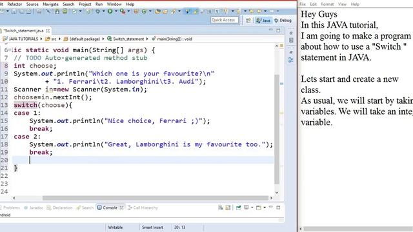Open the View menu in Notepad
This screenshot has width=413, height=232.
point(342,5)
